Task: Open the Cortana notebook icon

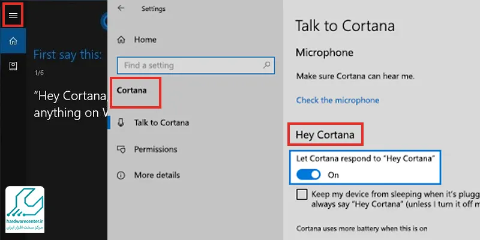Action: pos(13,66)
